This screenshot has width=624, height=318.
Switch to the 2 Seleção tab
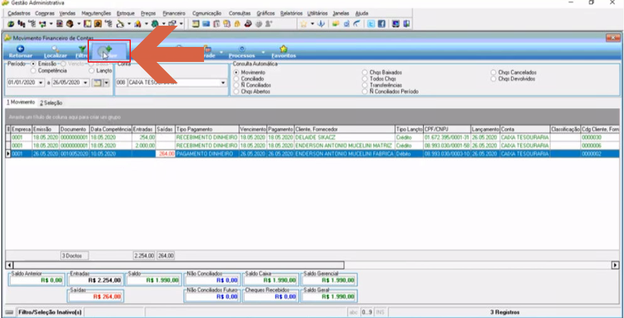(x=51, y=103)
